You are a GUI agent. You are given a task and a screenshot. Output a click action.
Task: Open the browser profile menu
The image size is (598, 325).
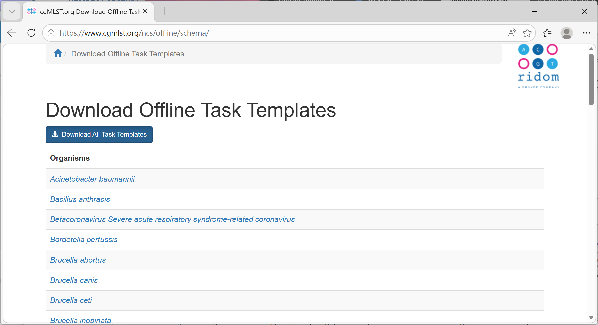coord(567,33)
